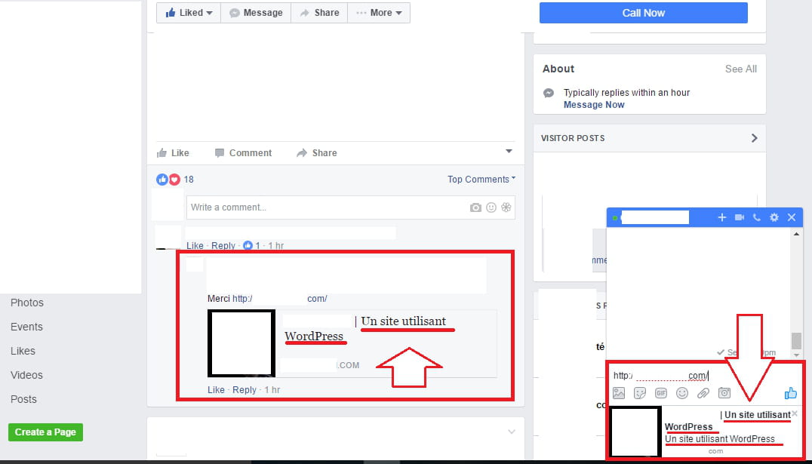Dismiss the chat link preview
Image resolution: width=812 pixels, height=464 pixels.
pos(795,413)
